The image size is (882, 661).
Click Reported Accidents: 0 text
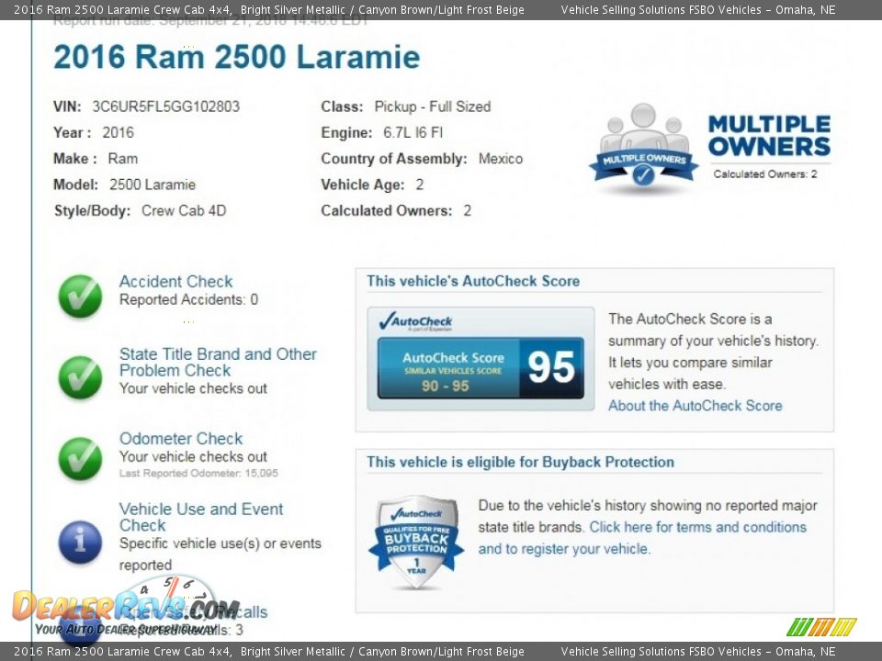[188, 299]
